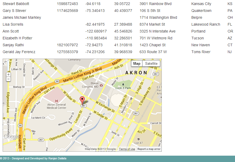Click the longitude value -122.680917
Screen dimensions: 235x162
coord(96,31)
